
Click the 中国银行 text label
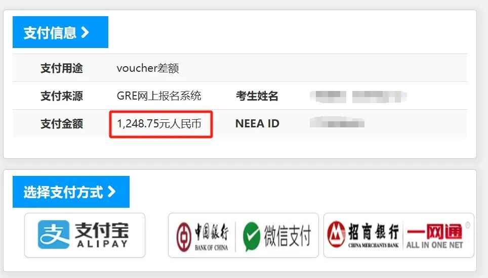pos(212,231)
